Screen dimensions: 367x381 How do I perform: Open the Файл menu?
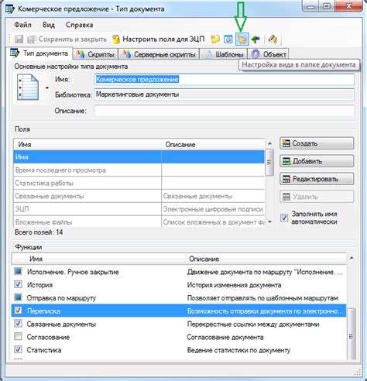[22, 25]
